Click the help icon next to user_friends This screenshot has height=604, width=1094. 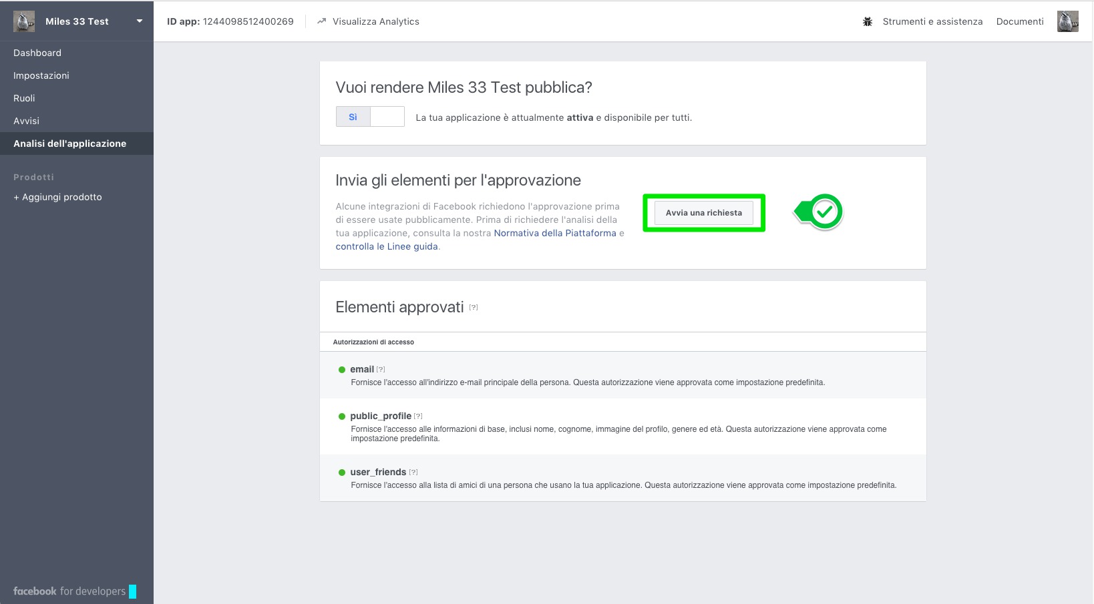413,473
